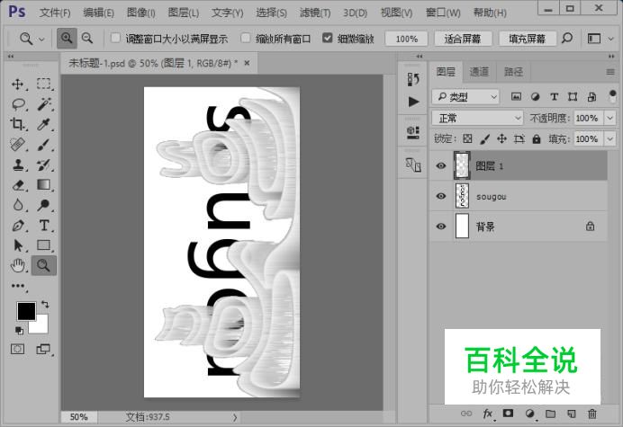Open the layer style fx menu
Image resolution: width=623 pixels, height=427 pixels.
[x=488, y=414]
